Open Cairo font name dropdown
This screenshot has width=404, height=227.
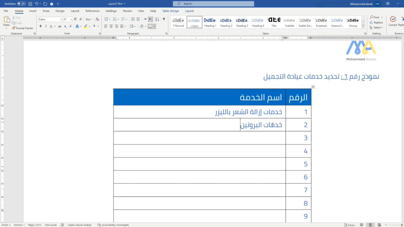61,19
